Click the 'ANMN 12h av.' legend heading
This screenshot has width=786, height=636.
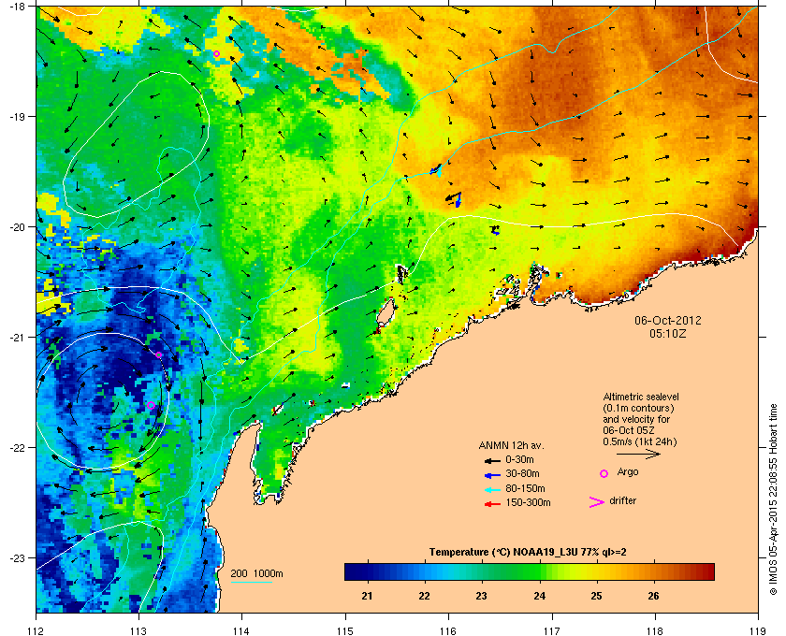tap(511, 445)
